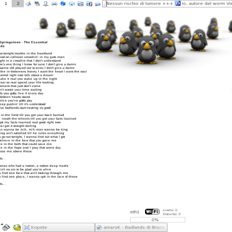Image resolution: width=232 pixels, height=232 pixels.
Task: Switch to the Kopete taskbar window
Action: 59,227
